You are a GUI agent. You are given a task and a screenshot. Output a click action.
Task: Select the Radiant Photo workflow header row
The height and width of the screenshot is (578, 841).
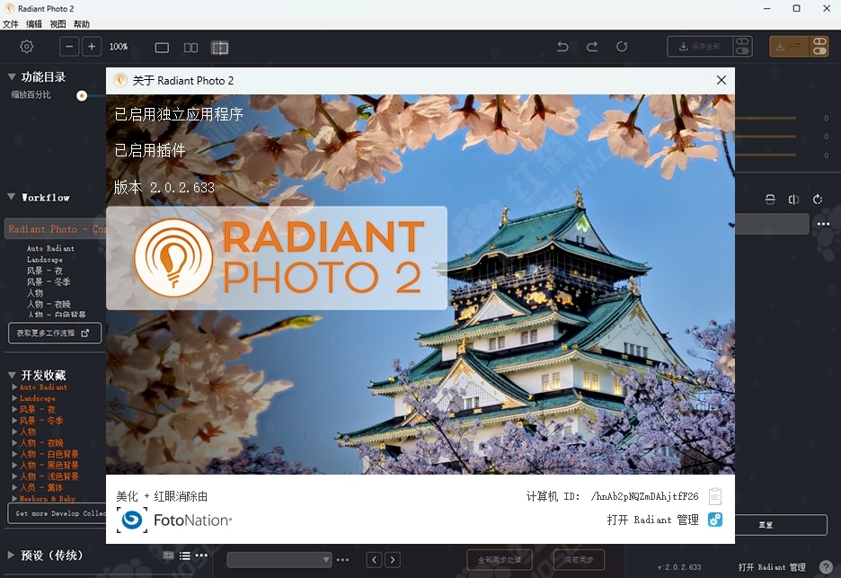(55, 228)
